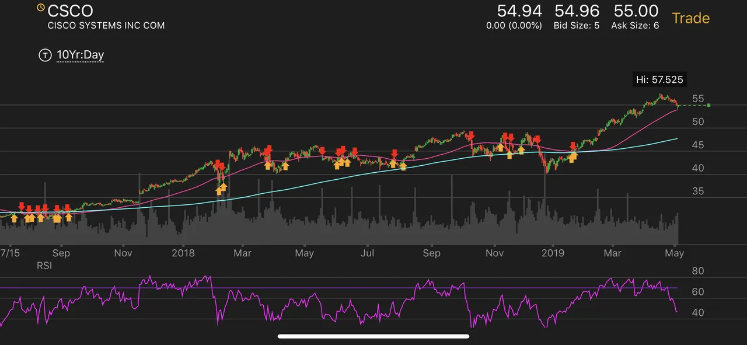747x345 pixels.
Task: Tap the Bid Size: 5 label
Action: click(577, 26)
